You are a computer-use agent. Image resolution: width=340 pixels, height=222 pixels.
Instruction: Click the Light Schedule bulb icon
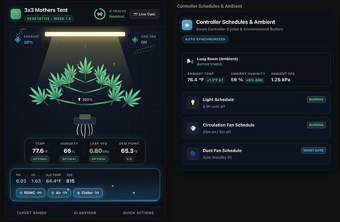coord(193,102)
